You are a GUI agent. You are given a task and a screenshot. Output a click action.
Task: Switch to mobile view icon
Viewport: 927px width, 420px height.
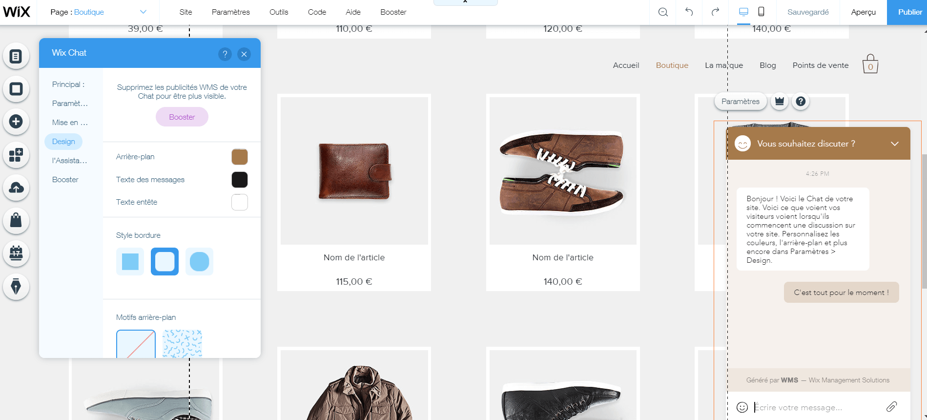click(761, 12)
